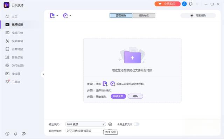This screenshot has width=224, height=139.
Task: Open customer support headset icon
Action: (x=191, y=4)
